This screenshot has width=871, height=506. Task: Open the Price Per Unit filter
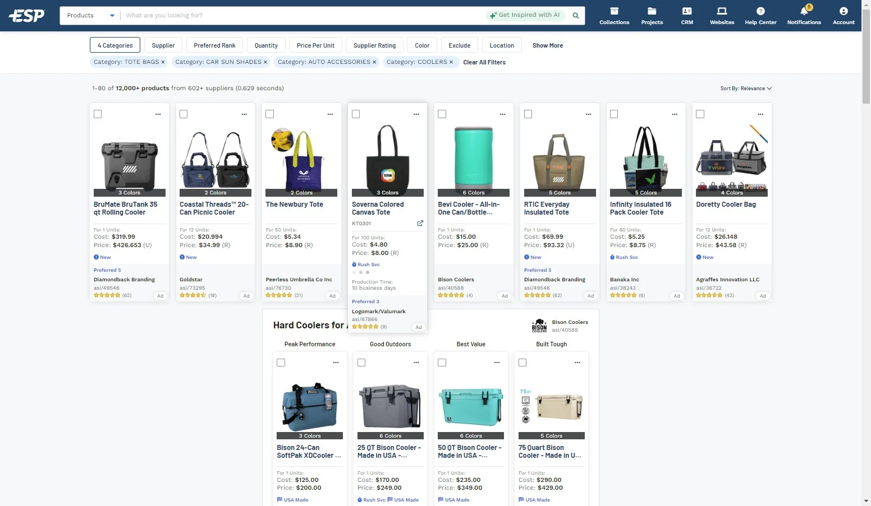pos(315,45)
